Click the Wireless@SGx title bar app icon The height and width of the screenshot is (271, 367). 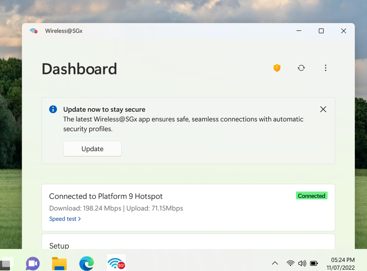pos(34,31)
